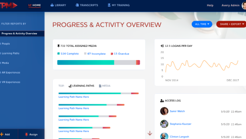Click the Transcripts icon in navbar

tap(77, 5)
